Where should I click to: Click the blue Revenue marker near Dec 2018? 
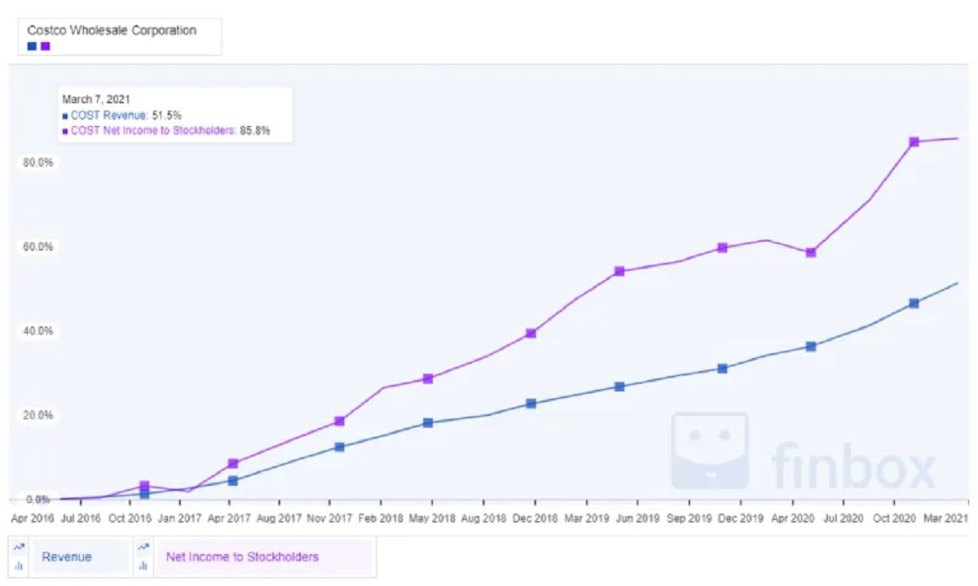pyautogui.click(x=531, y=403)
